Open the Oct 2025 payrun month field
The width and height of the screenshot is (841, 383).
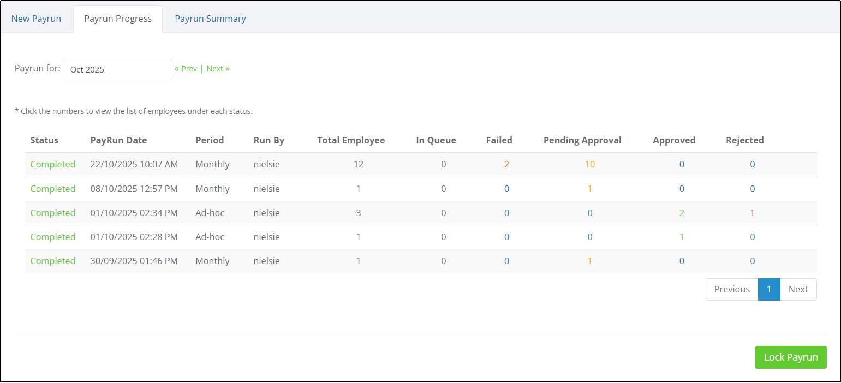coord(117,69)
